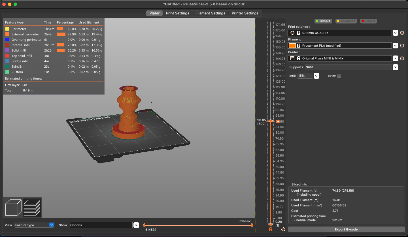Click the Show Options text field
This screenshot has height=237, width=408.
[x=101, y=225]
